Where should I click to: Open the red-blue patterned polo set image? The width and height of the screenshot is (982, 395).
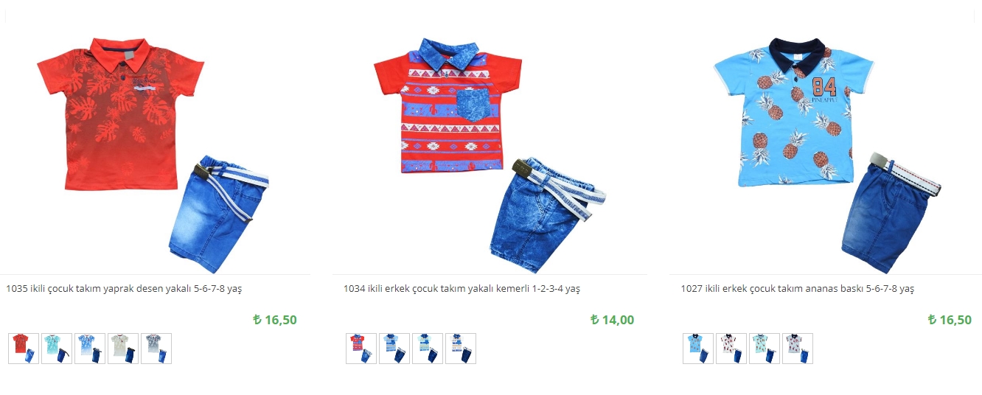click(490, 155)
